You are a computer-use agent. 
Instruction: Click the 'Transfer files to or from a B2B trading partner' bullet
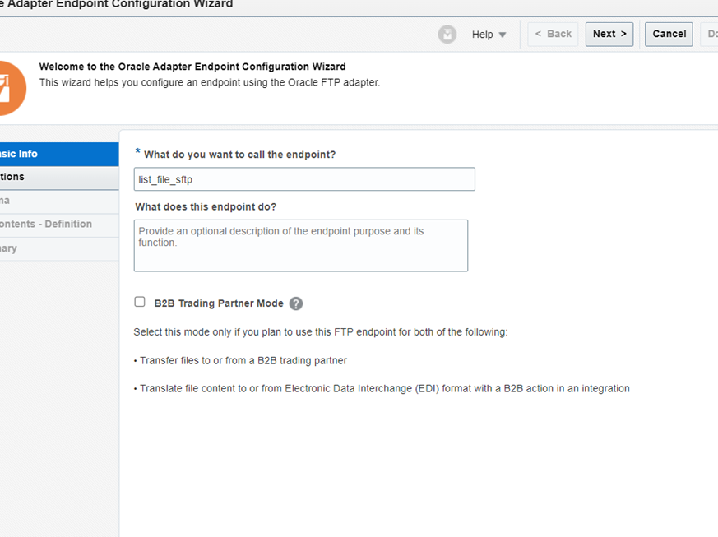(x=243, y=361)
